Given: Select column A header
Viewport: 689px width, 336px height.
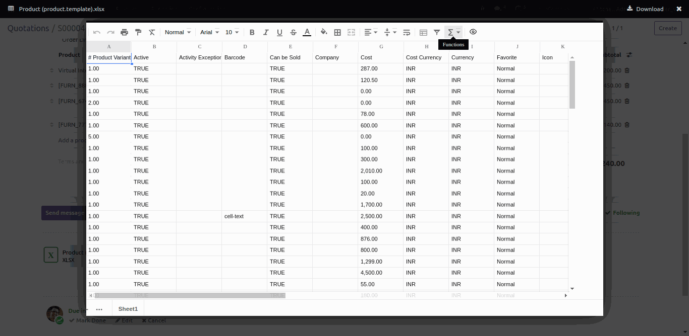Looking at the screenshot, I should pyautogui.click(x=109, y=46).
